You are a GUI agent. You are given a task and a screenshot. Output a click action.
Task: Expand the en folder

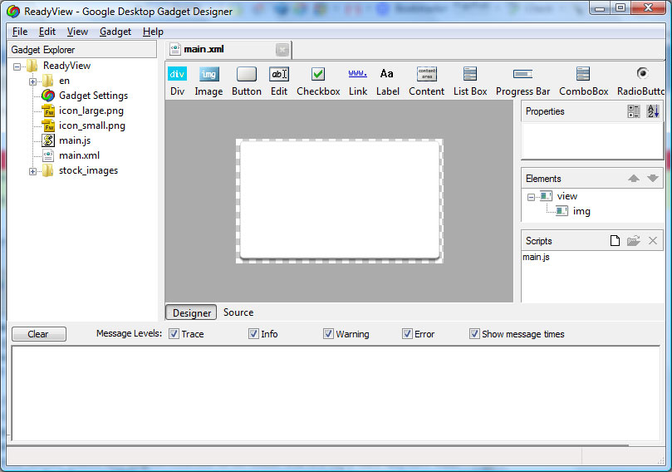click(x=32, y=81)
